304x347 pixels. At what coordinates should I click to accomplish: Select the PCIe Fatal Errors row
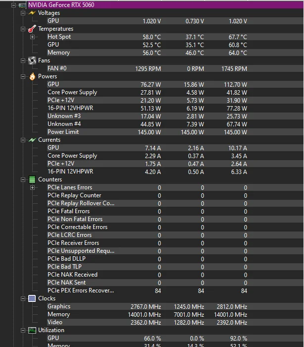[x=175, y=211]
